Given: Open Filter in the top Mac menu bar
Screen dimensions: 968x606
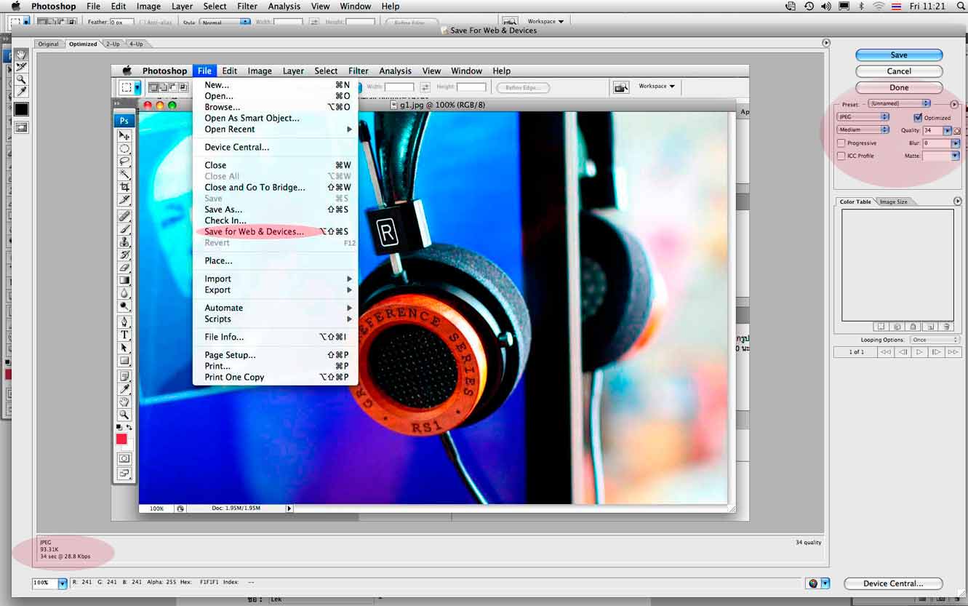Looking at the screenshot, I should (x=247, y=6).
